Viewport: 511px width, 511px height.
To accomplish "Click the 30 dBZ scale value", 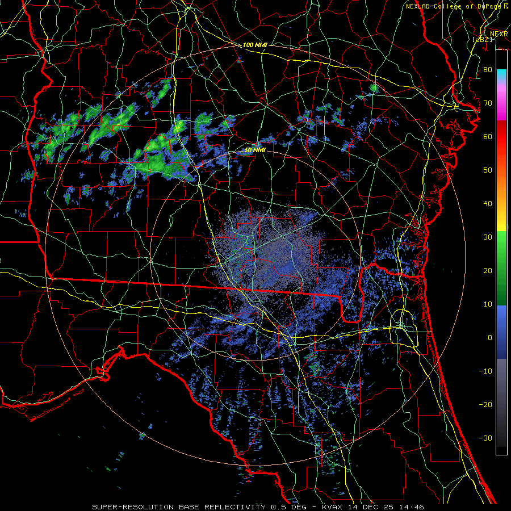I will (488, 237).
